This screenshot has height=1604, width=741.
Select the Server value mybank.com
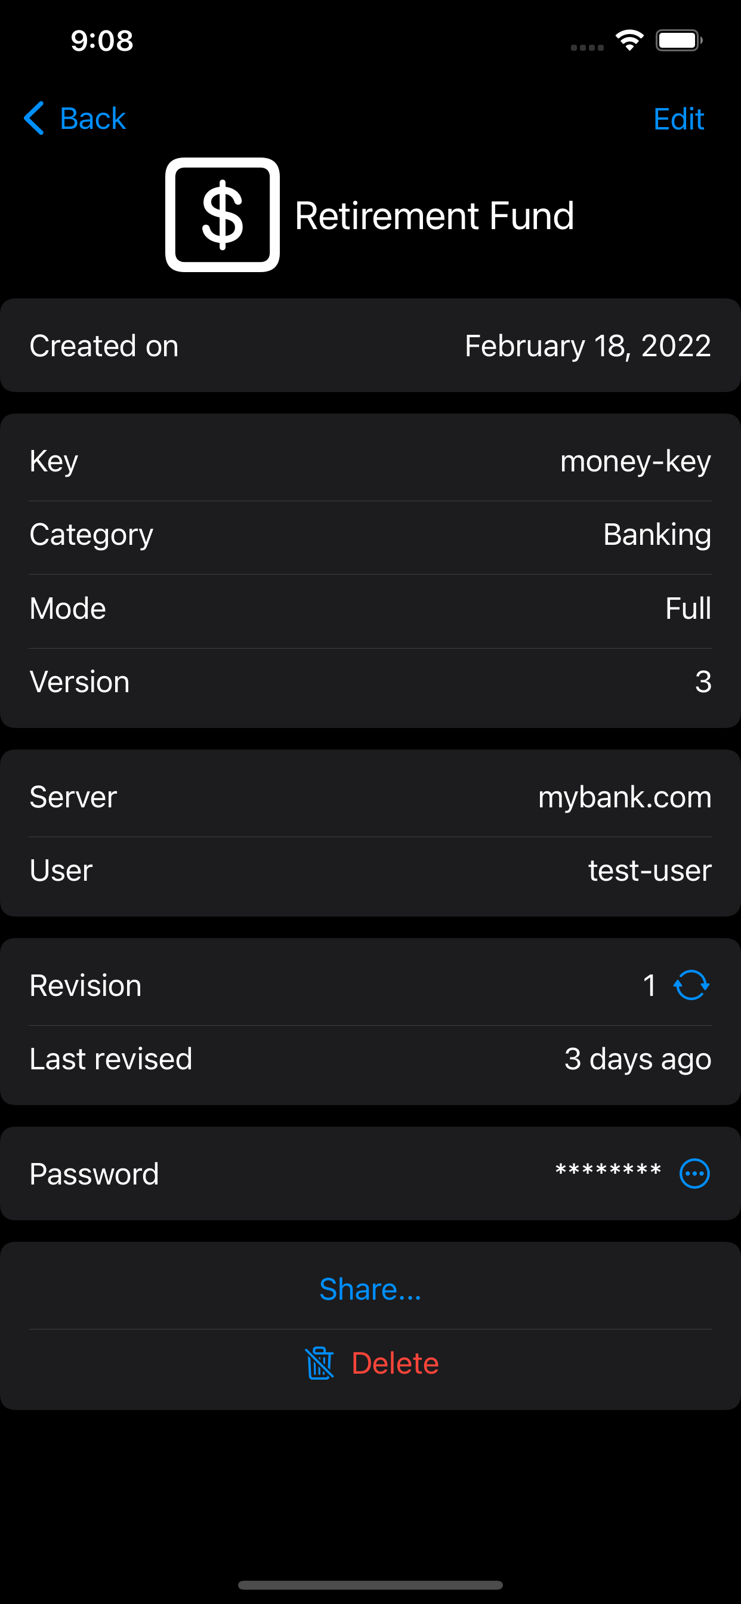pos(625,797)
